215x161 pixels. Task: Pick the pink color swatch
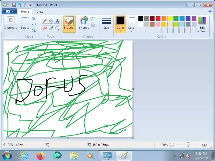tap(158, 24)
